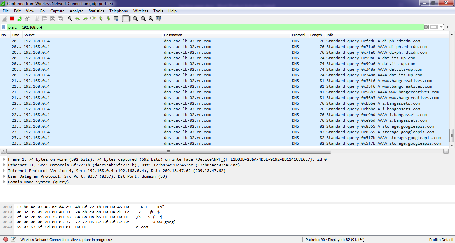This screenshot has width=455, height=243.
Task: Open the filter bookmark menu
Action: [x=4, y=27]
